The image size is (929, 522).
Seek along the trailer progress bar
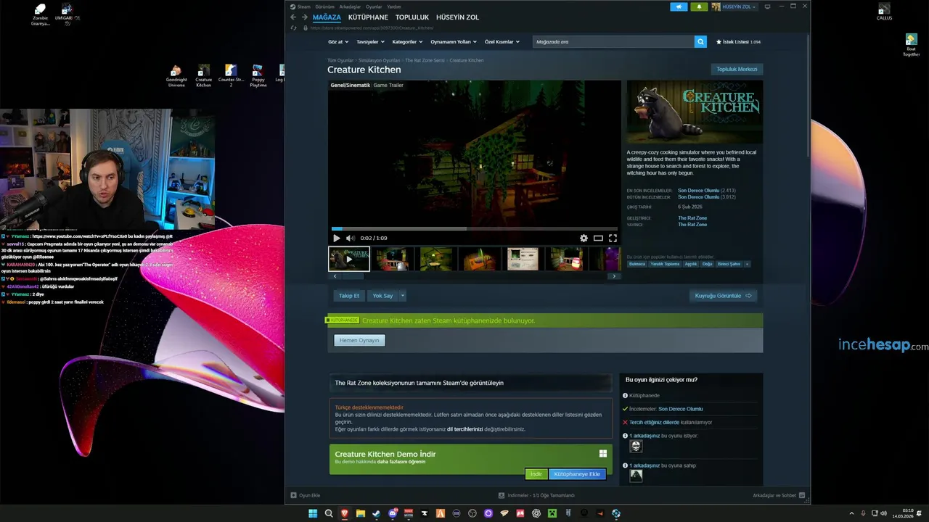coord(474,228)
